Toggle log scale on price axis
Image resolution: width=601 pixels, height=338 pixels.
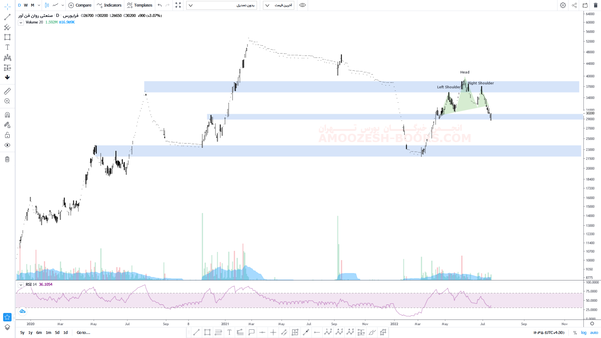(x=584, y=333)
